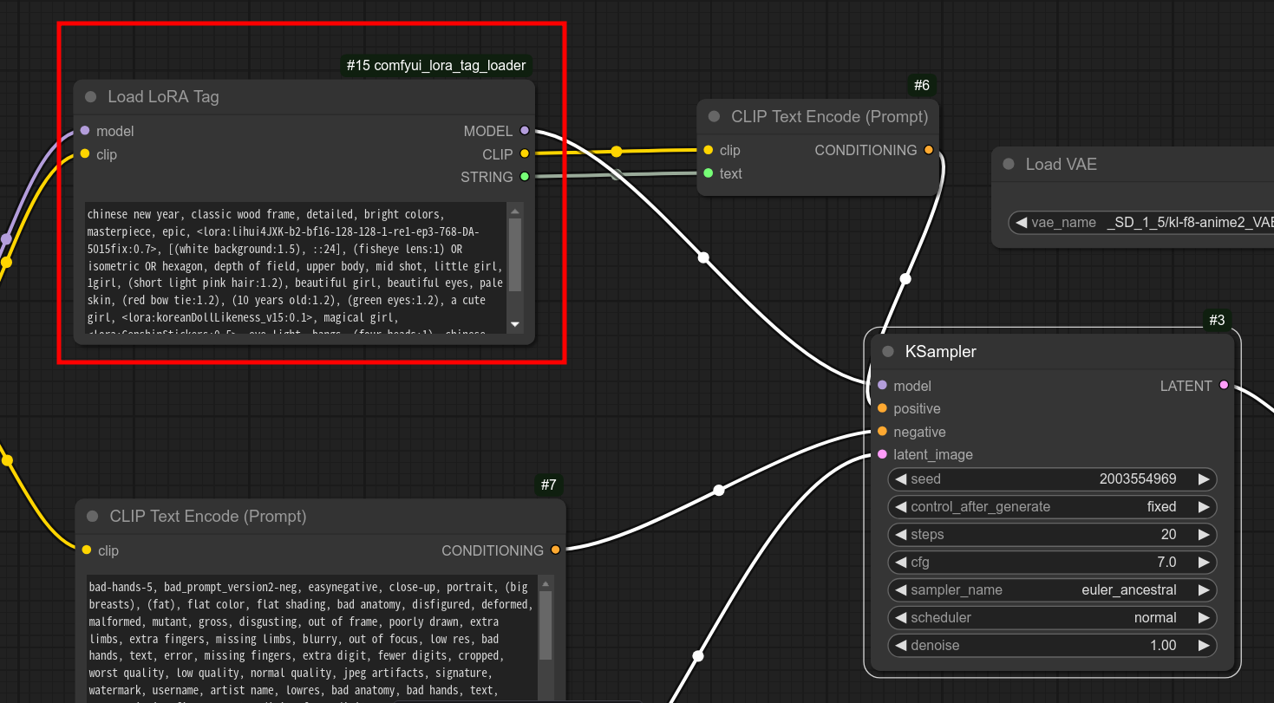Click the clip input port on Load LoRA Tag
The image size is (1274, 703).
pos(84,154)
